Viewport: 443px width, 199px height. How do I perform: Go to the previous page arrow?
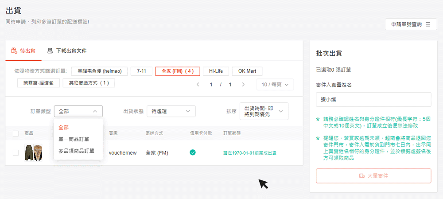pyautogui.click(x=198, y=84)
